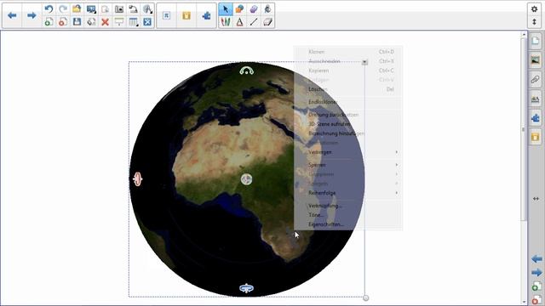Click the vertical scrollbar down arrow
This screenshot has height=306, width=545.
pyautogui.click(x=524, y=303)
